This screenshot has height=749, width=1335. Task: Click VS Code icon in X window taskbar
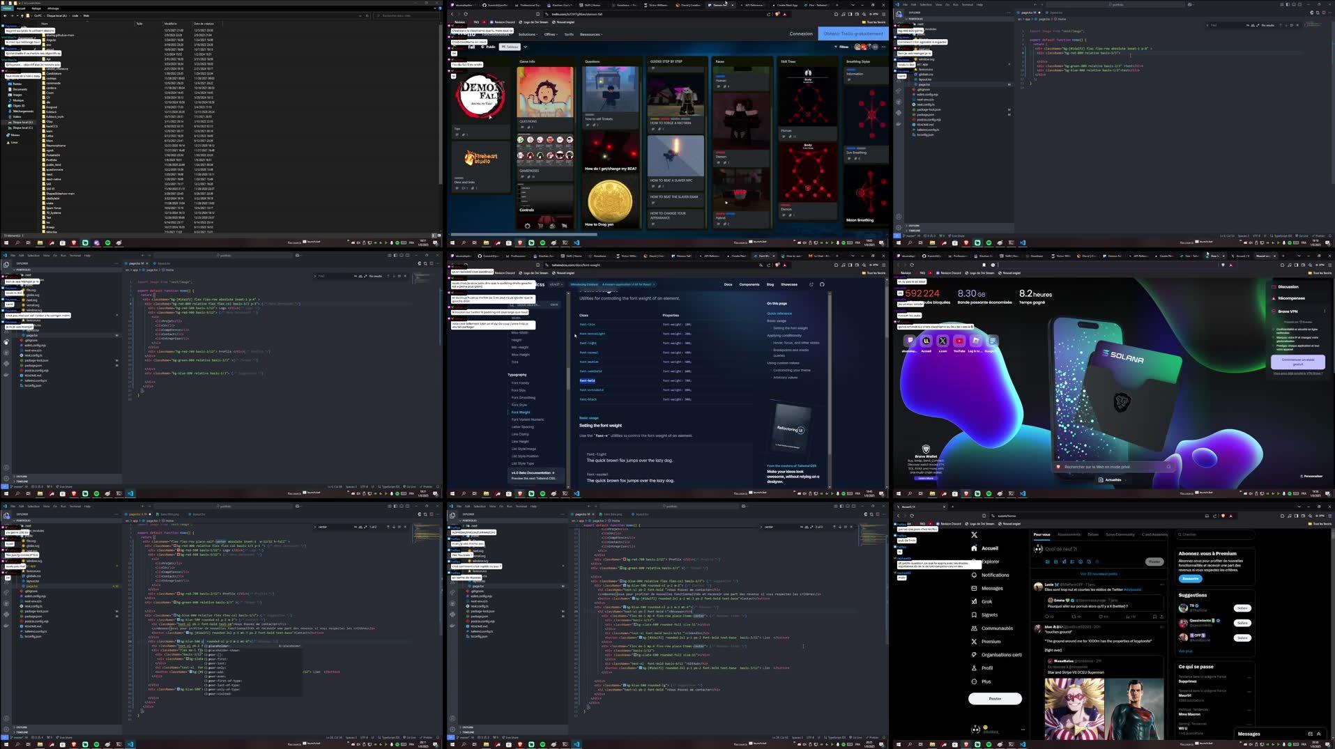pos(1022,745)
